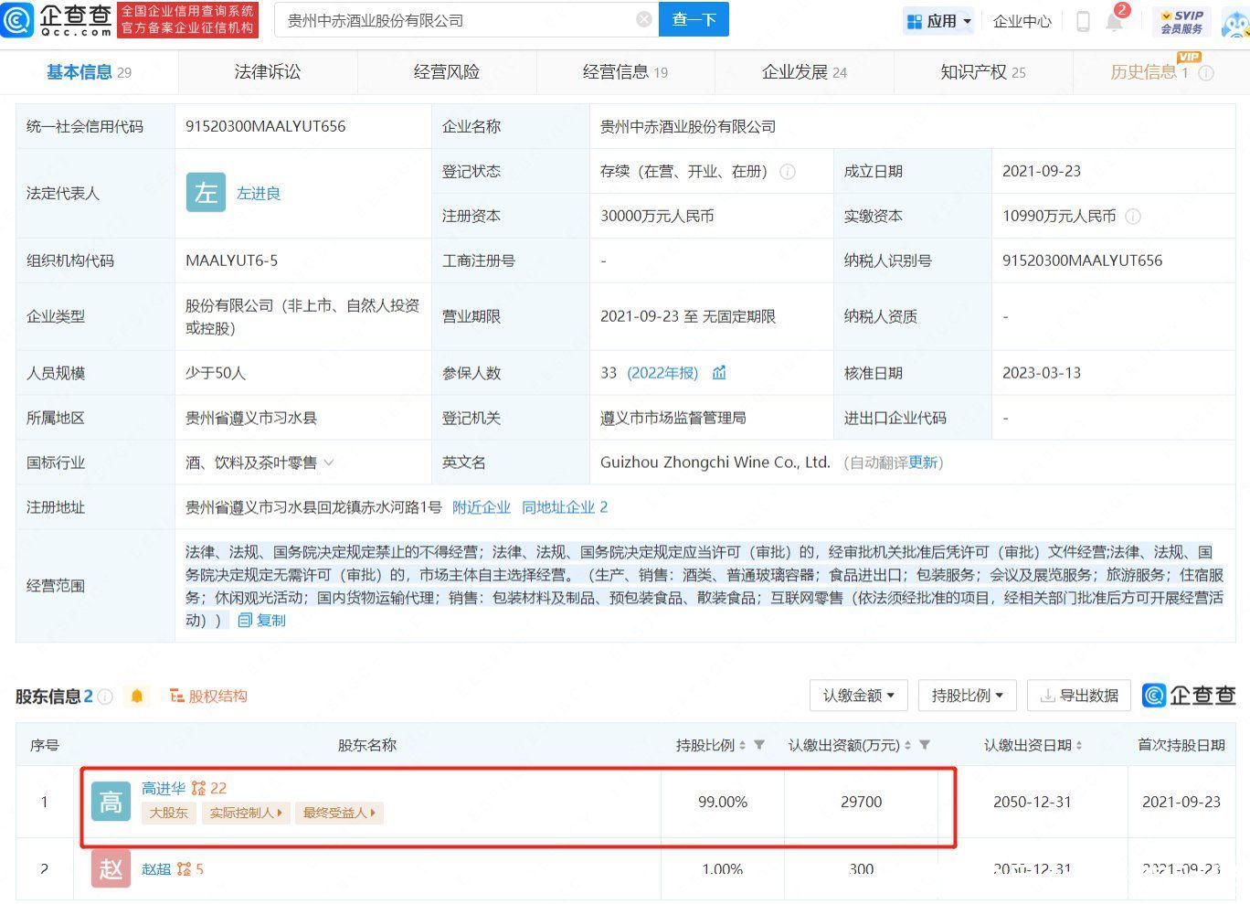Screen dimensions: 1250x904
Task: Click 更新 auto-translation link
Action: pos(923,463)
